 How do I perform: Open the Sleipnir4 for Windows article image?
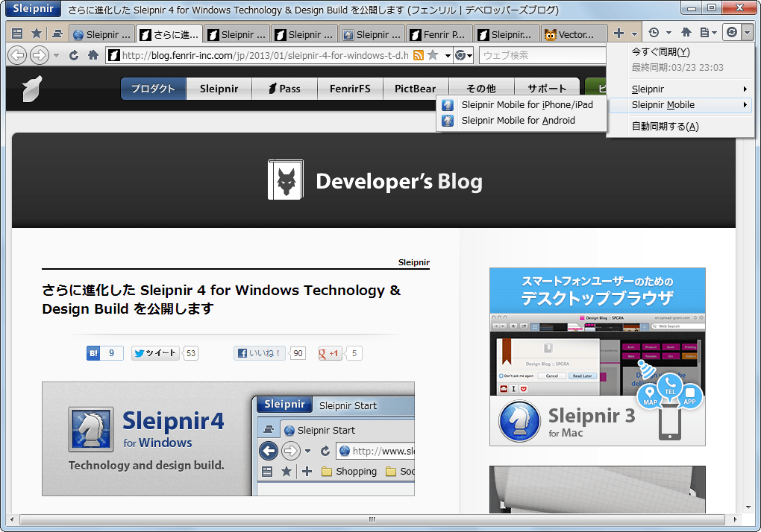228,439
